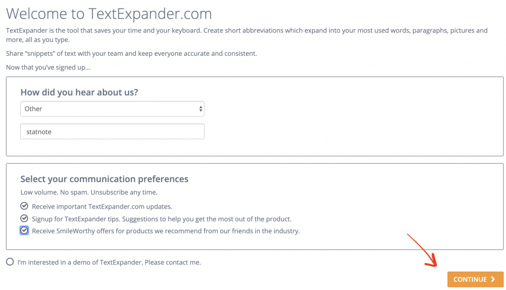The image size is (506, 290).
Task: Click the "Receive important TextExpander.com updates" label text
Action: click(102, 207)
